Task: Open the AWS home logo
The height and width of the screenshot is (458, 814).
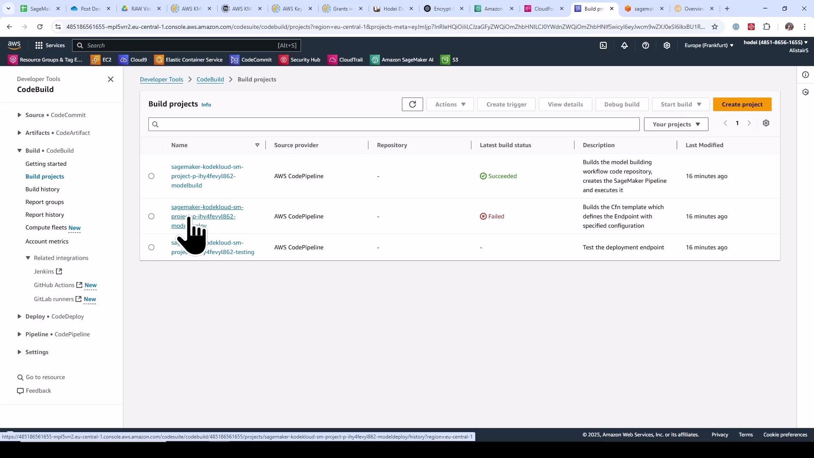Action: pyautogui.click(x=14, y=45)
